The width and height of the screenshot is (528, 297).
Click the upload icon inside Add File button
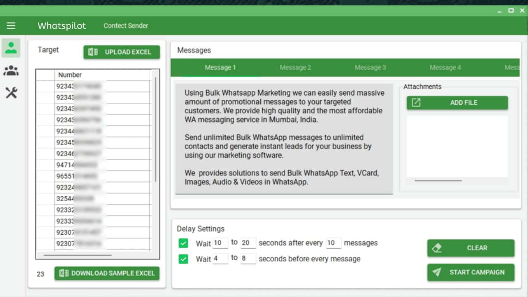click(415, 103)
